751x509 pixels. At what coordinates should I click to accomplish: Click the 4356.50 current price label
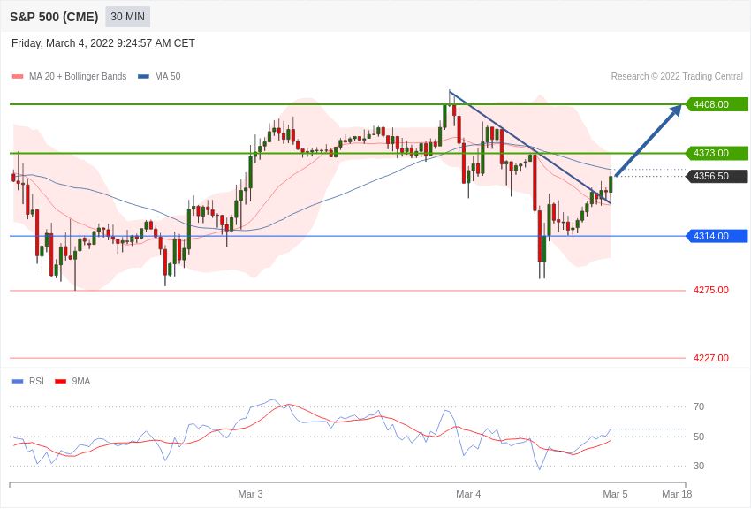coord(717,176)
